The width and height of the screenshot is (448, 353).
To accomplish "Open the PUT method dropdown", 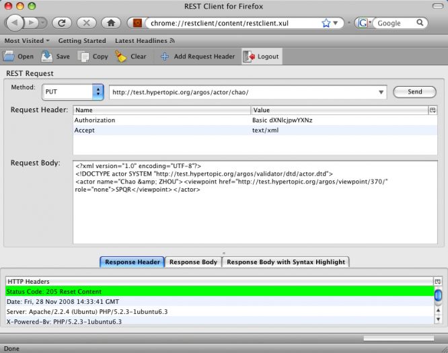I will click(x=73, y=91).
